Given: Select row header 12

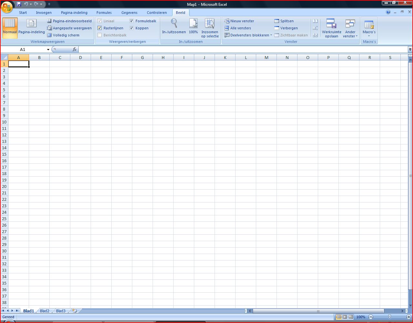Looking at the screenshot, I should pos(4,135).
